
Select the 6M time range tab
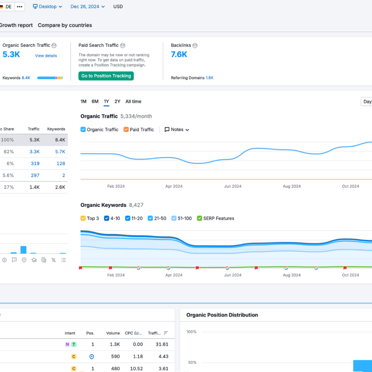click(95, 102)
